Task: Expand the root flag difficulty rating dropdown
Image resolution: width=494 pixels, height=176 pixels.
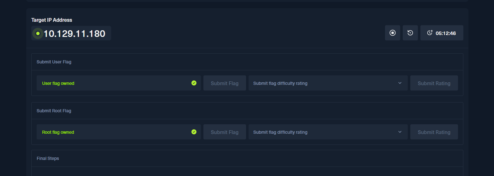Action: 328,132
